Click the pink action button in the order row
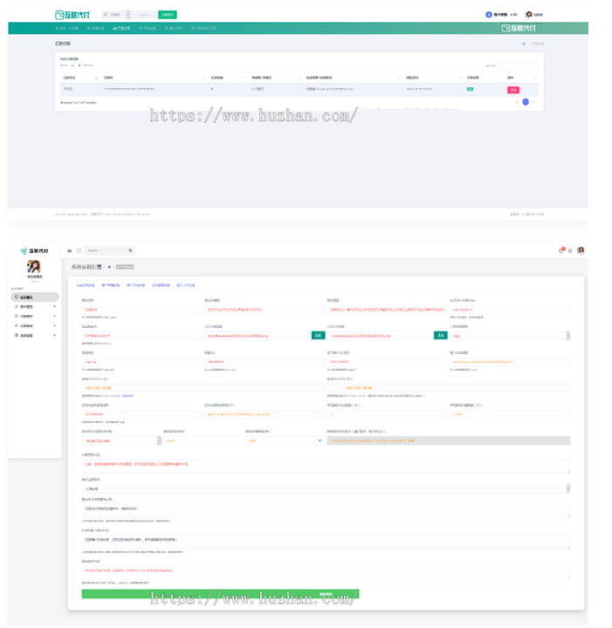The image size is (612, 628). (512, 89)
